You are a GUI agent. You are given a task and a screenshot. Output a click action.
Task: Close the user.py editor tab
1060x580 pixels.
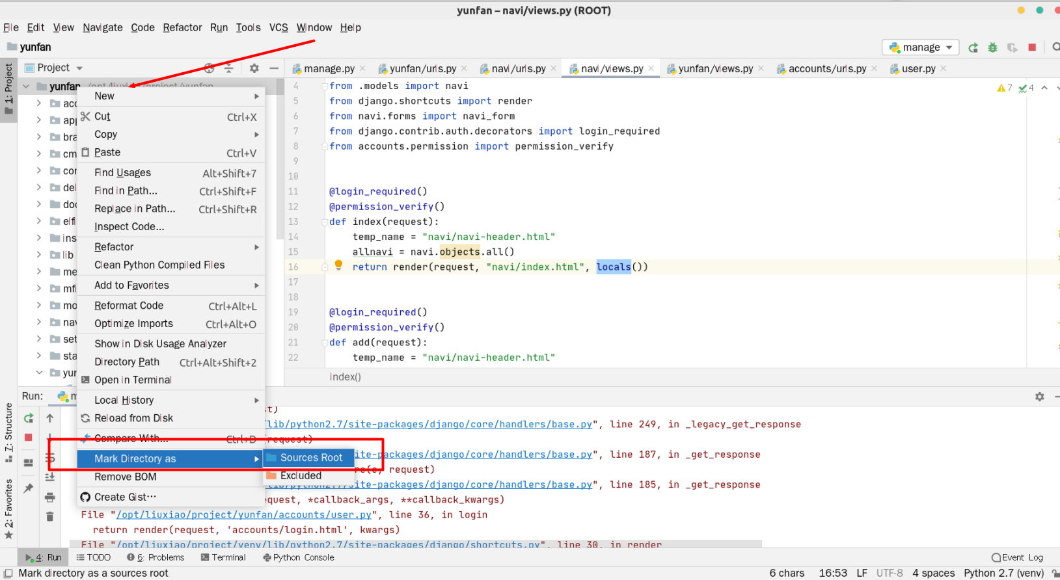(x=944, y=68)
